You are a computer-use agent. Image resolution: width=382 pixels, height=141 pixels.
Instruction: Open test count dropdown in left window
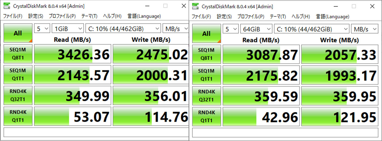point(42,29)
